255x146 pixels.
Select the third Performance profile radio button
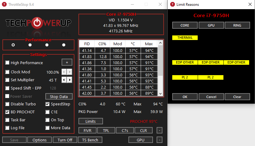point(47,45)
